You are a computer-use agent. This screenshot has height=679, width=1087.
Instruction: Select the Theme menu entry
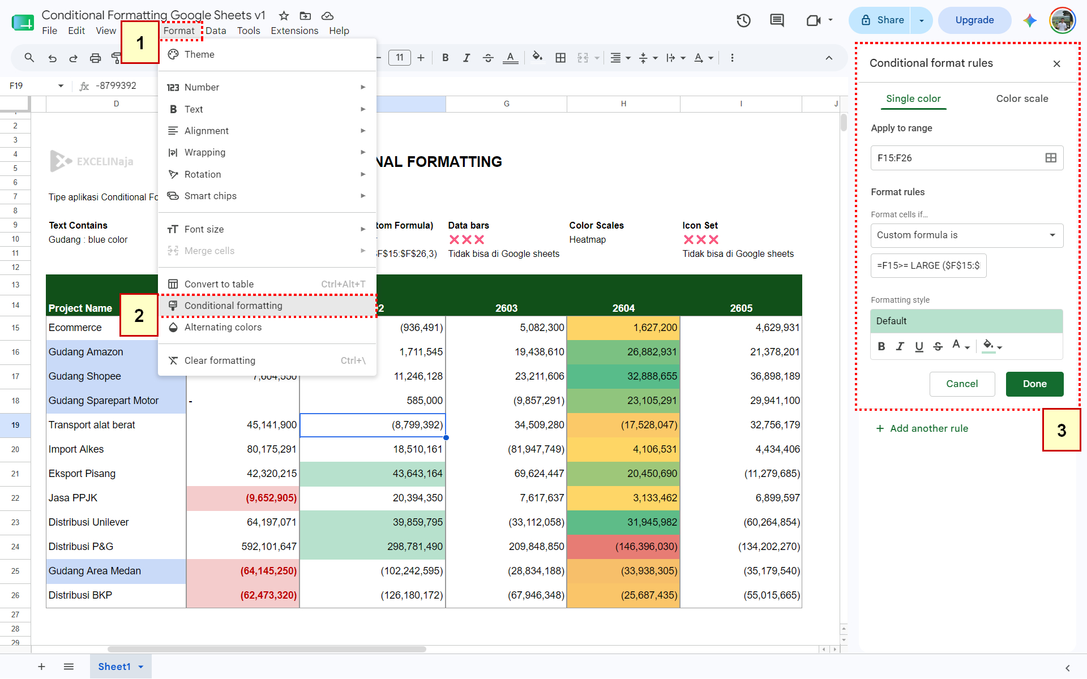click(x=267, y=54)
